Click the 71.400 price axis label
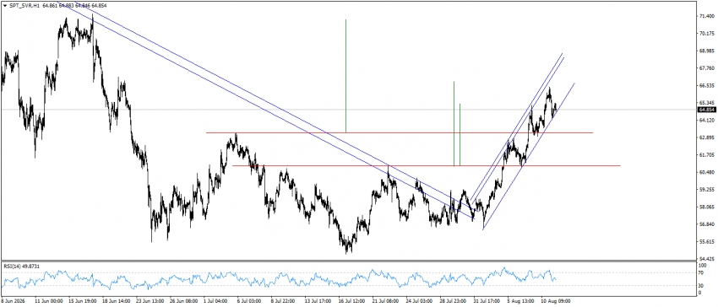The height and width of the screenshot is (307, 718). 707,16
